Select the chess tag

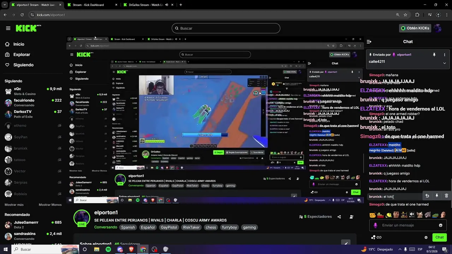(x=211, y=228)
